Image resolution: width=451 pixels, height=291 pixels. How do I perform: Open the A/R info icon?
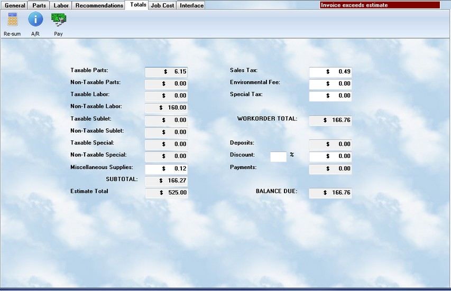[35, 20]
